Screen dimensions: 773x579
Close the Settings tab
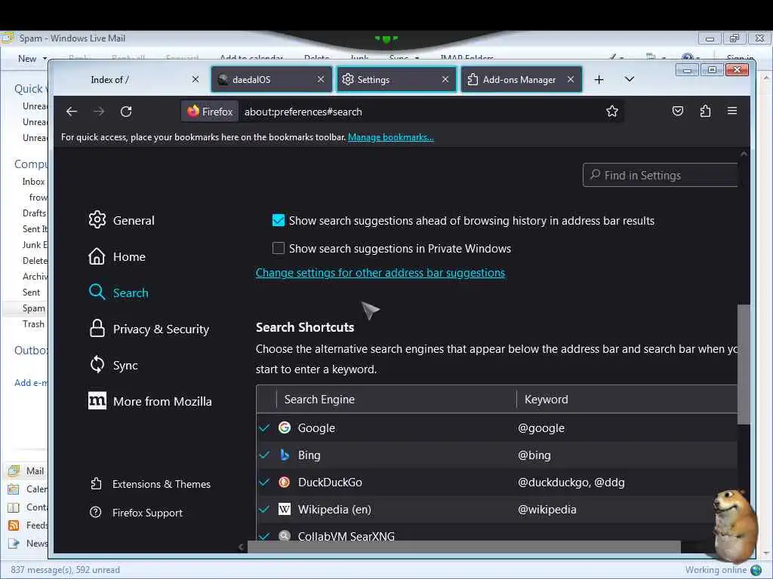coord(445,79)
